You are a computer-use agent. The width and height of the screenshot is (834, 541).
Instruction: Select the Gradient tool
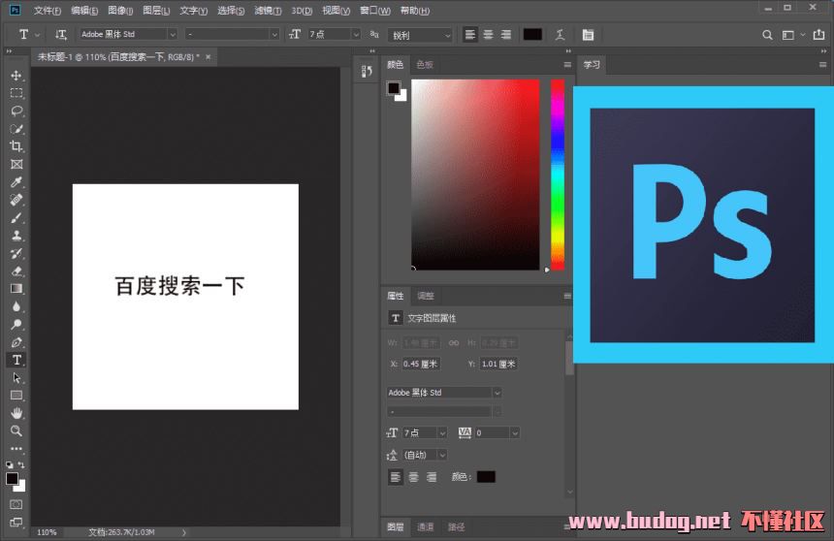[x=16, y=289]
